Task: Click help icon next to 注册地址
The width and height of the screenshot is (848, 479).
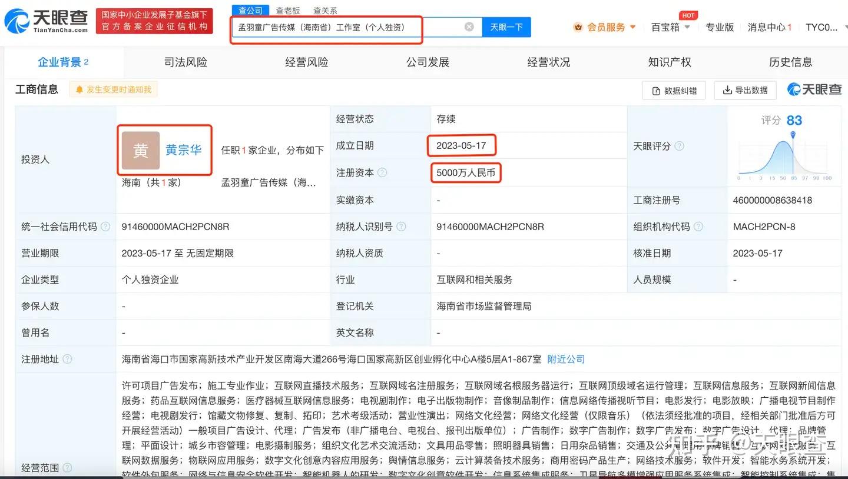Action: point(68,359)
